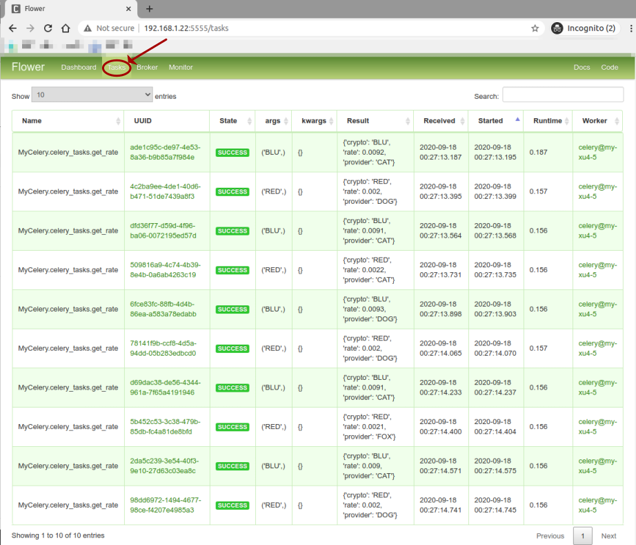Click the browser back arrow

[12, 28]
